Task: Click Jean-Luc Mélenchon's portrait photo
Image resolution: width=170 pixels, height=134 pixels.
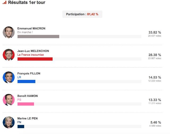Action: [8, 55]
